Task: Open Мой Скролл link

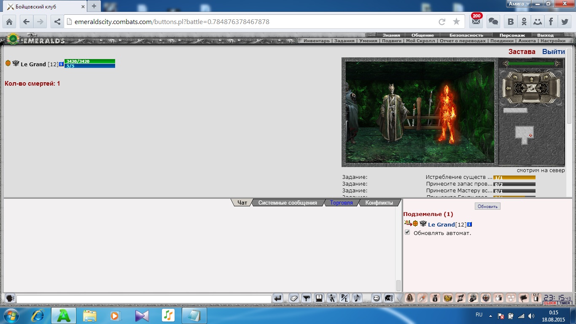Action: click(420, 41)
